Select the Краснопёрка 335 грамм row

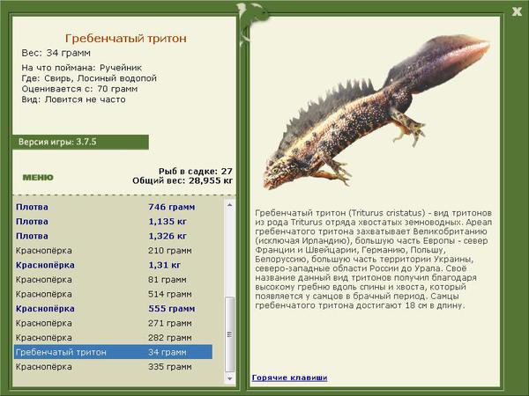[113, 366]
